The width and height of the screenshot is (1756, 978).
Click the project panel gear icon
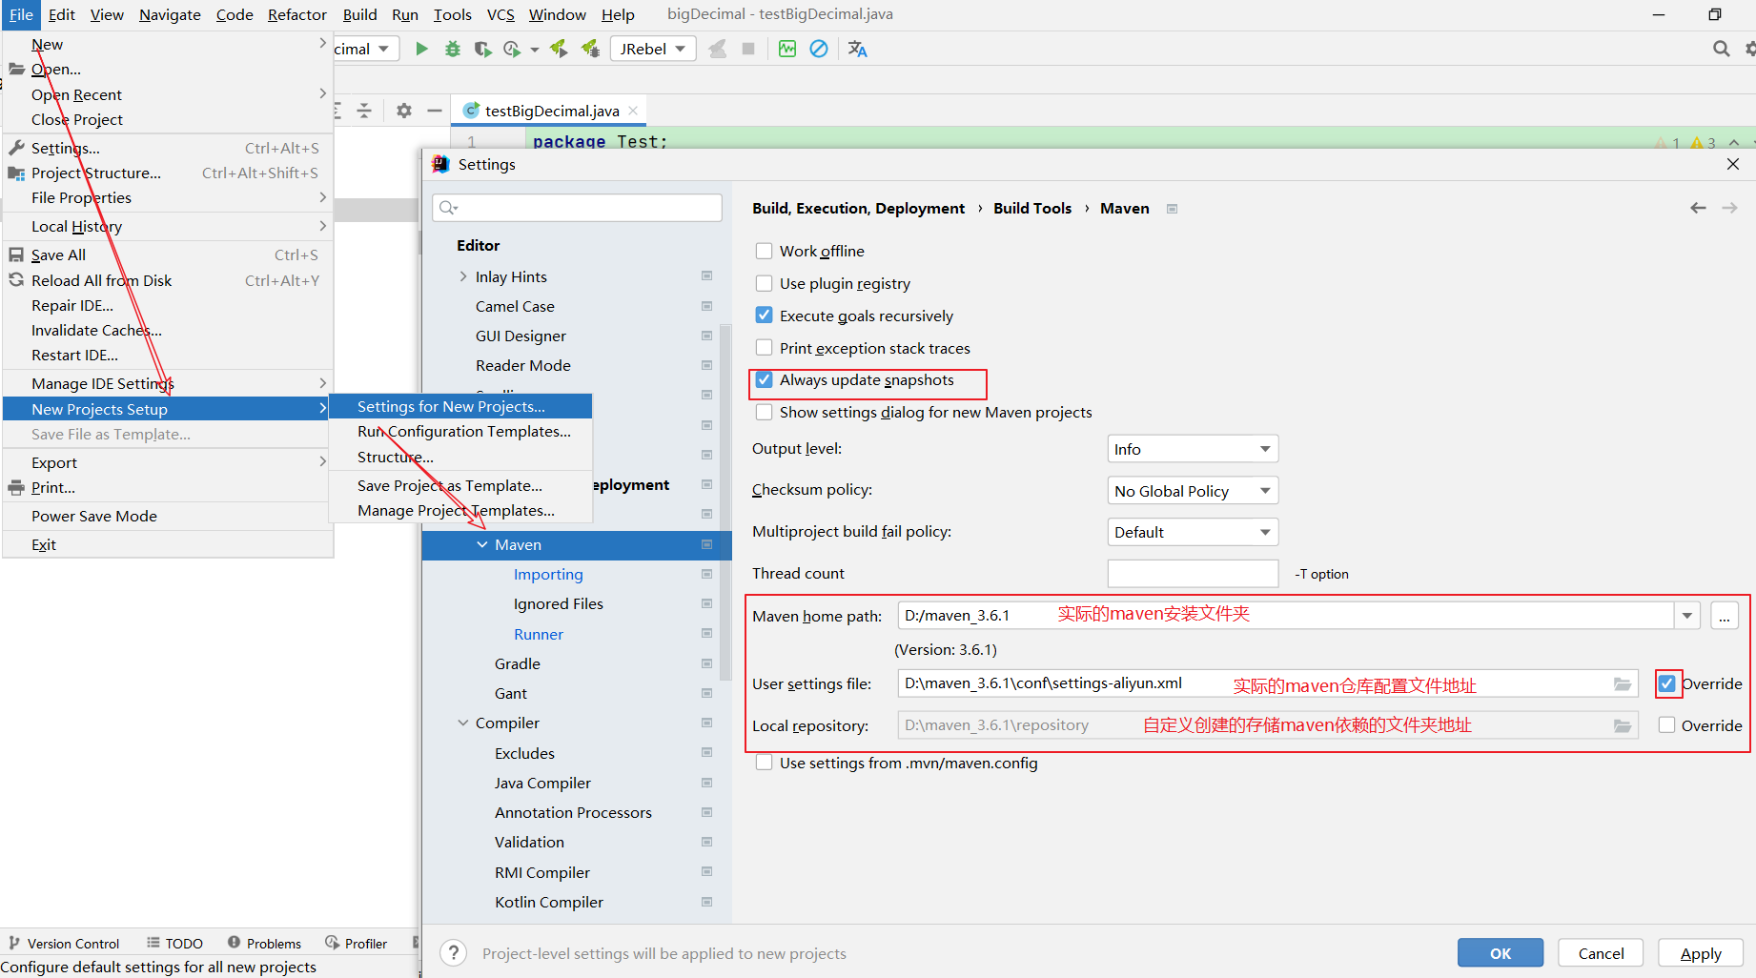pyautogui.click(x=404, y=111)
